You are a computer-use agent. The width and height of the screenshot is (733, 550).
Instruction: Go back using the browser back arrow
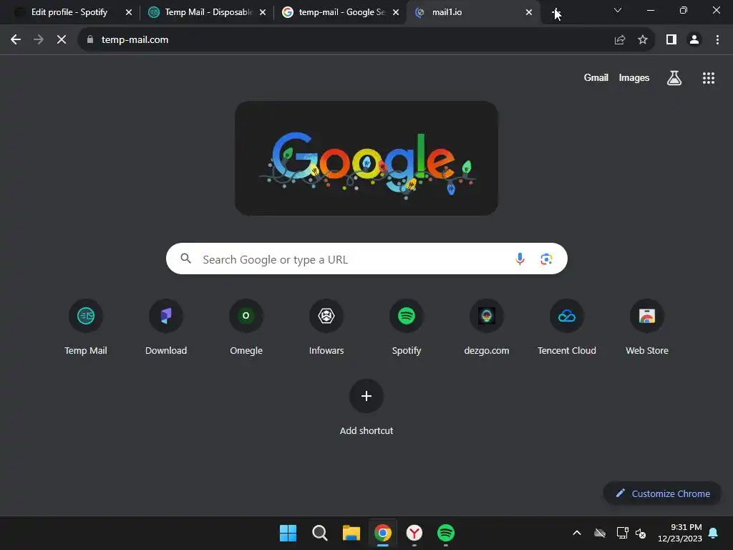tap(16, 40)
